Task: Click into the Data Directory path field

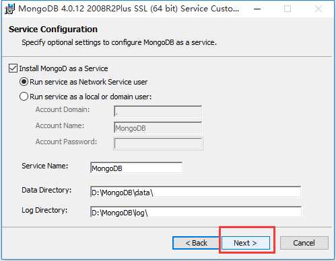Action: [195, 192]
